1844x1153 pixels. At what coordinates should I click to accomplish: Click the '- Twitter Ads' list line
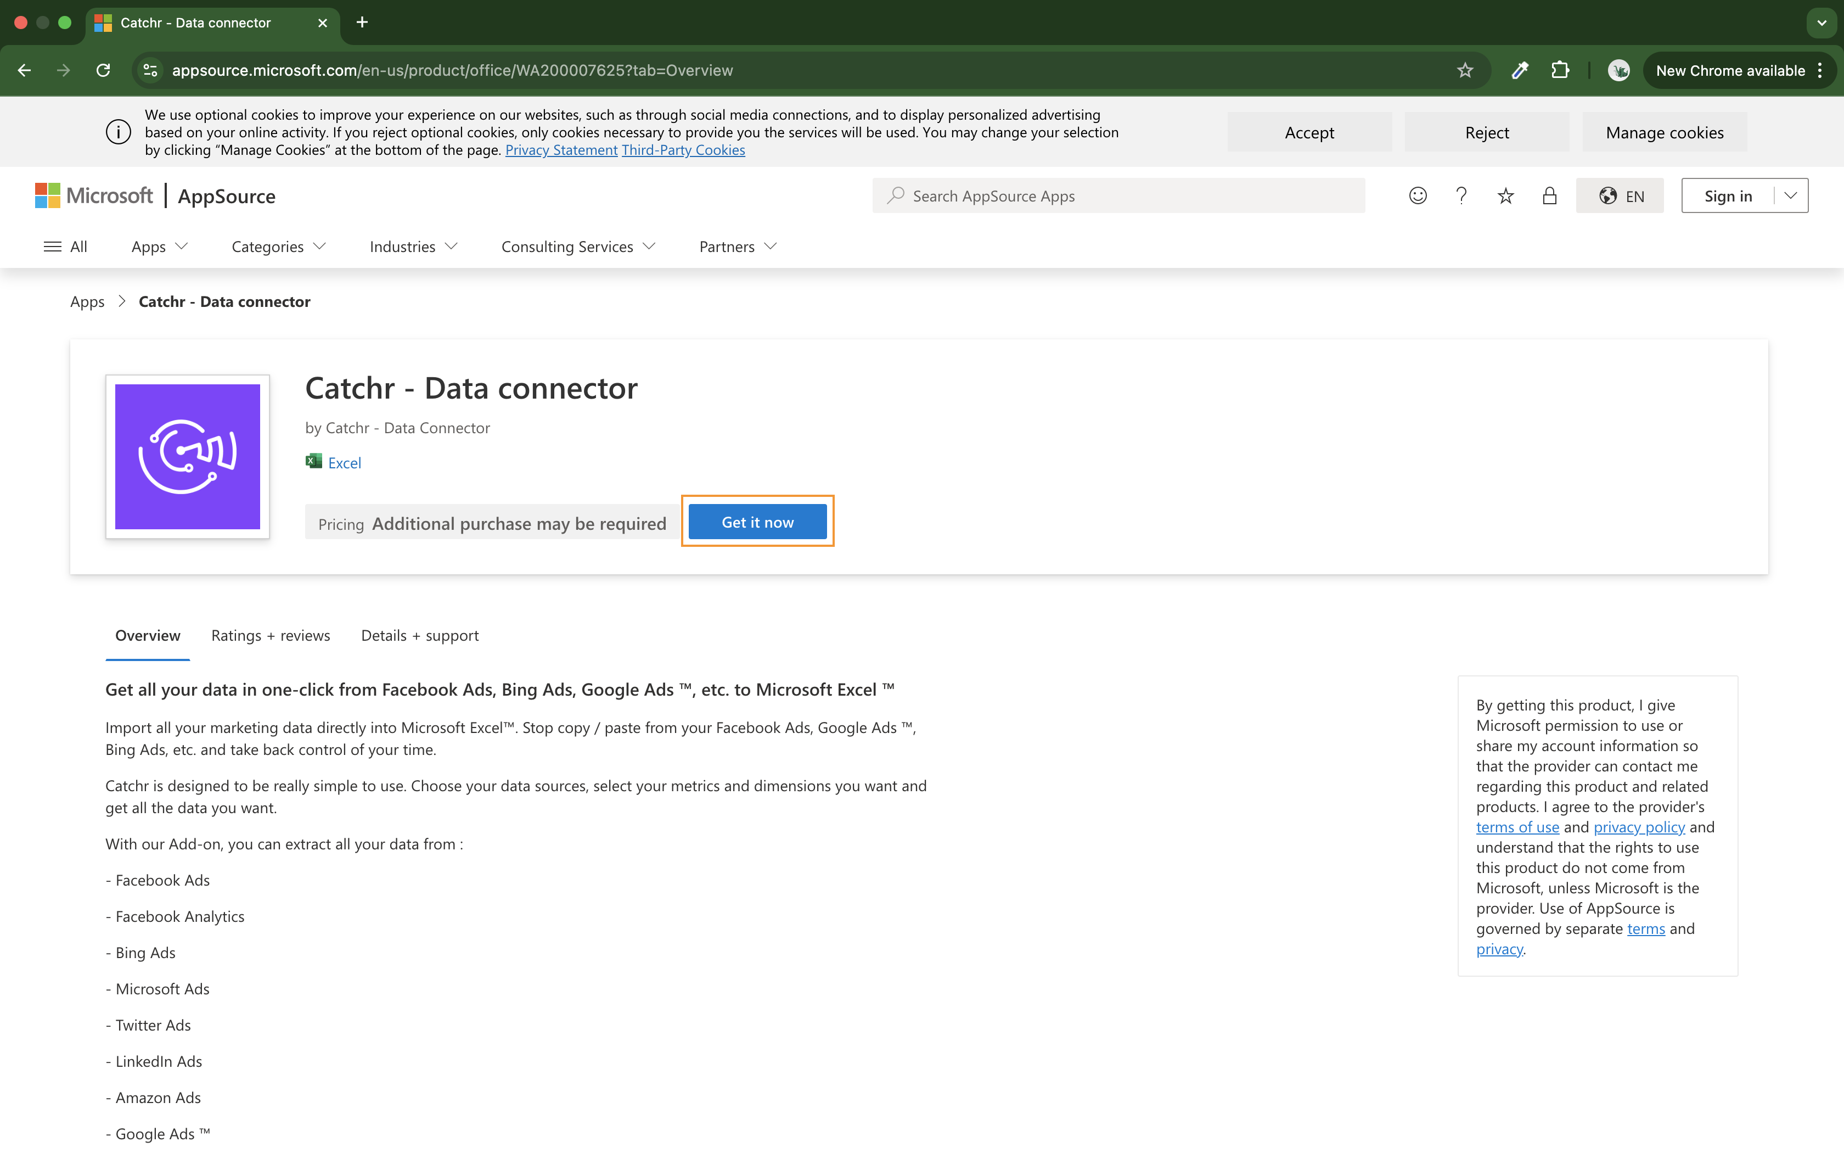(x=149, y=1025)
